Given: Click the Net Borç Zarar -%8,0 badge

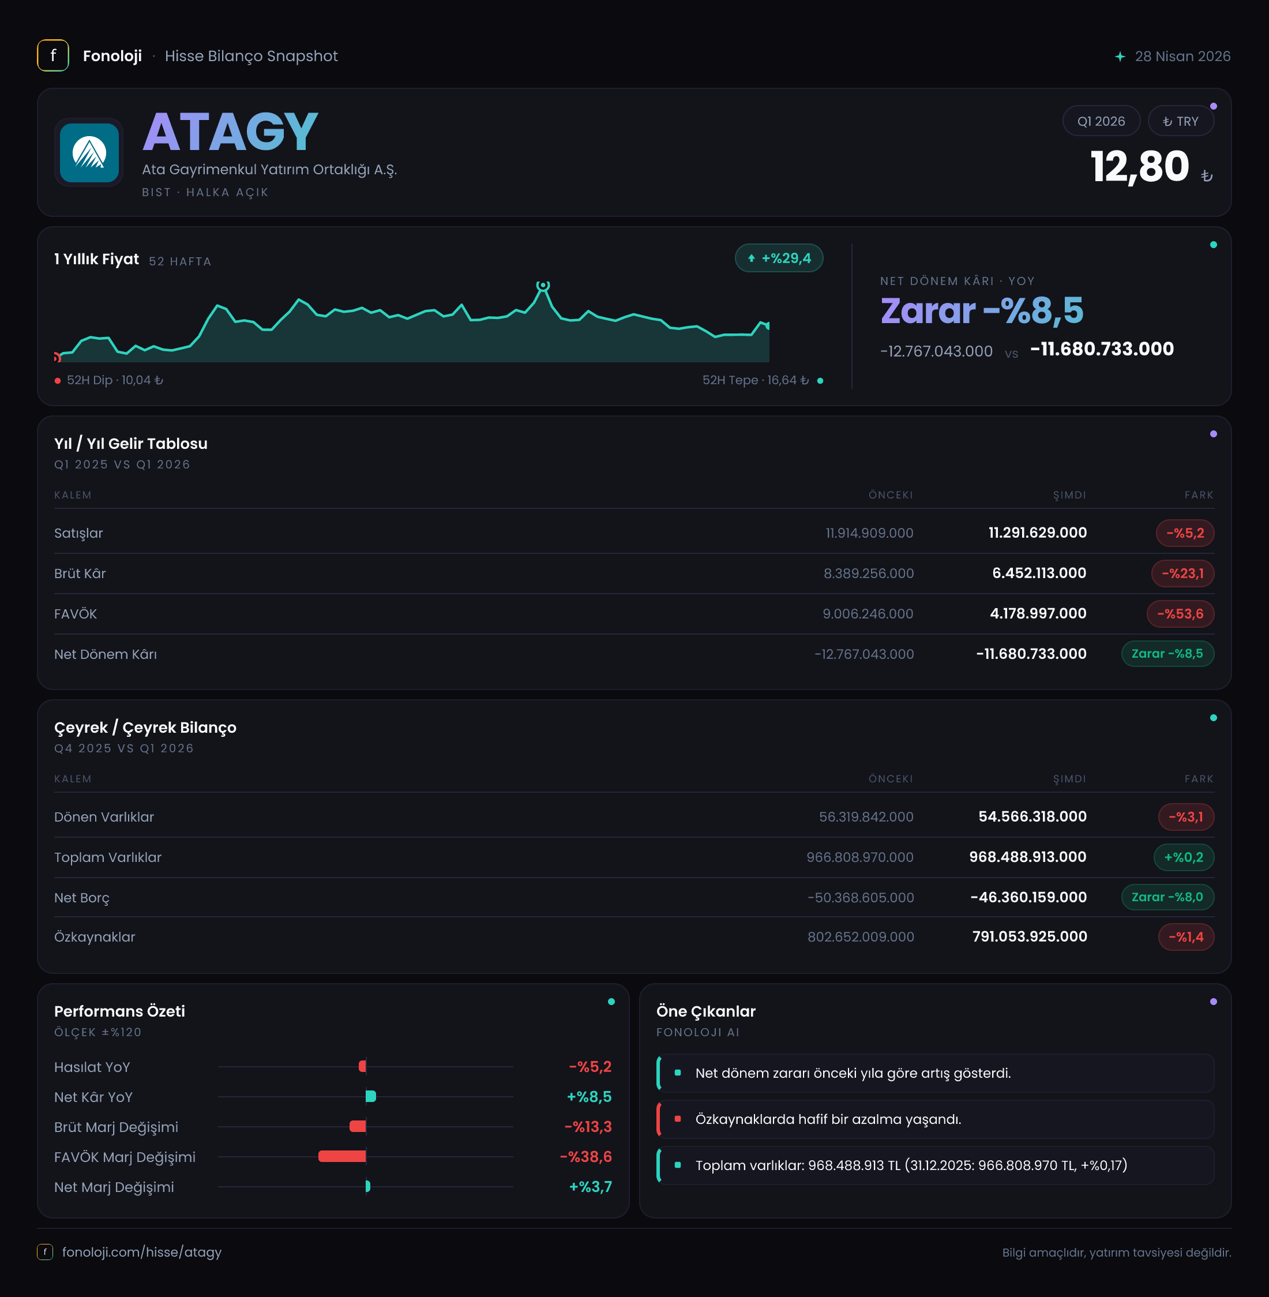Looking at the screenshot, I should (x=1167, y=897).
